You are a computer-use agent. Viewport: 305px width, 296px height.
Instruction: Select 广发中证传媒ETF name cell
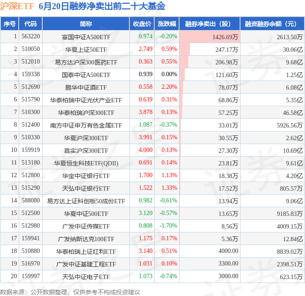click(86, 226)
